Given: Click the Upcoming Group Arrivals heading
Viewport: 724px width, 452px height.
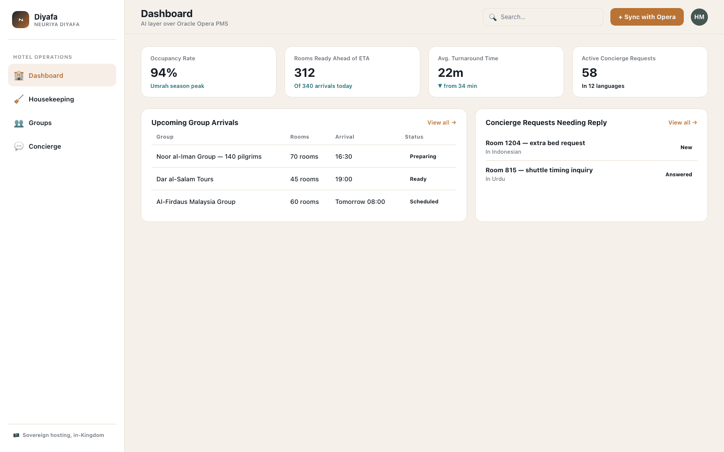Looking at the screenshot, I should point(195,123).
